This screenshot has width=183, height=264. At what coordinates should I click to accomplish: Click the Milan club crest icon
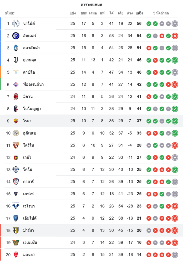pos(16,97)
